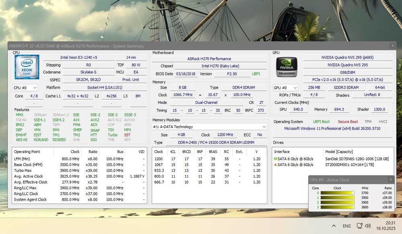Open the clock showing 20:31 19.10.2025
The height and width of the screenshot is (234, 402).
point(386,226)
